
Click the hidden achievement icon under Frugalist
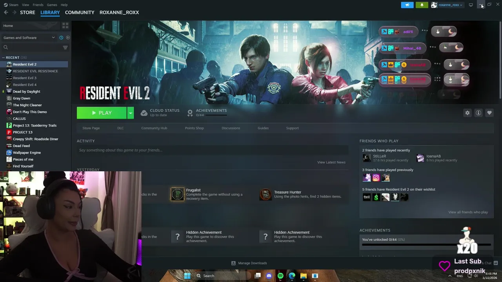click(177, 237)
